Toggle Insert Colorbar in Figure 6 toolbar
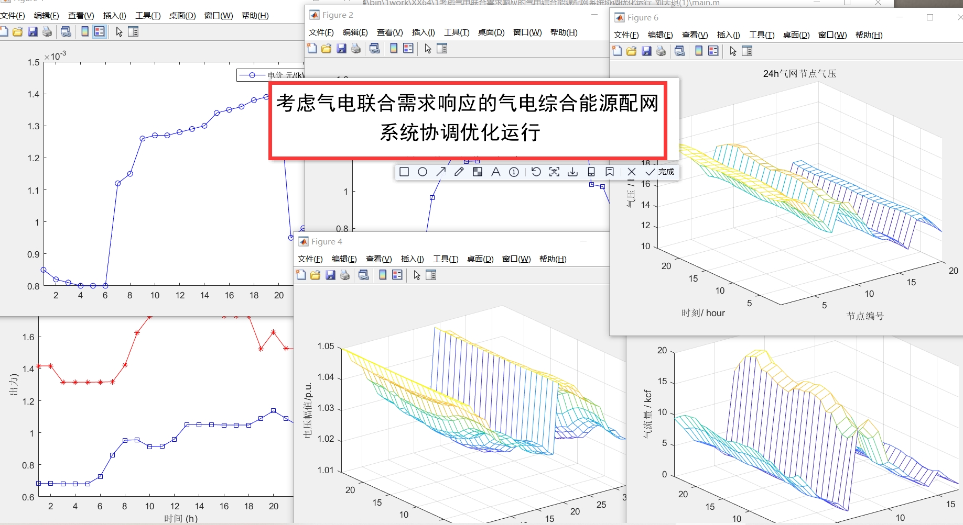The width and height of the screenshot is (963, 525). coord(699,51)
